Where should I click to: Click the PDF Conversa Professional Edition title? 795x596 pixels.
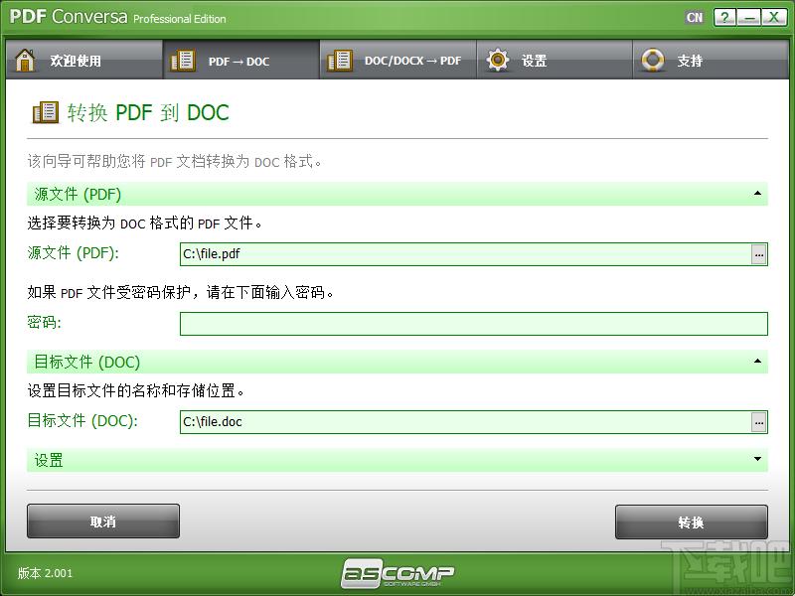(117, 17)
